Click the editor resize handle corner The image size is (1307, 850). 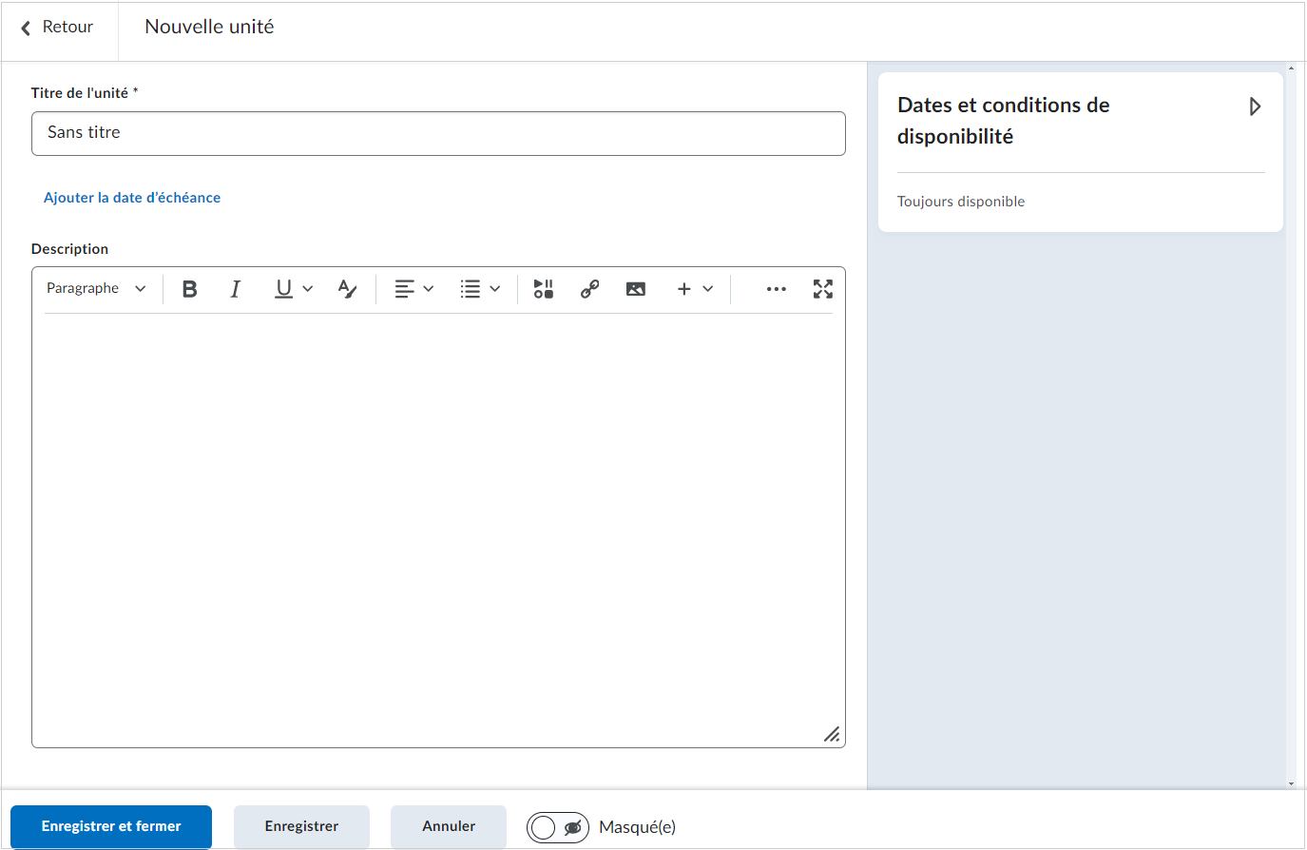pos(832,734)
